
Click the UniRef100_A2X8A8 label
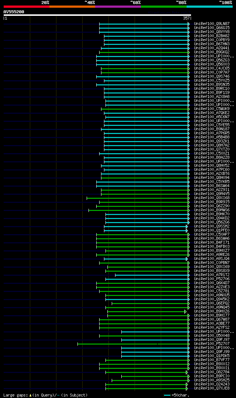click(212, 97)
